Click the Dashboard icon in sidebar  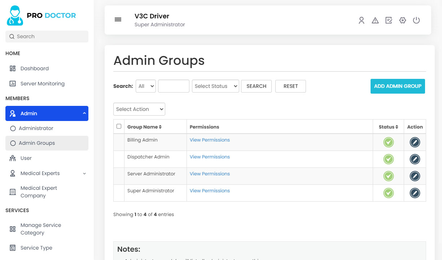point(13,68)
